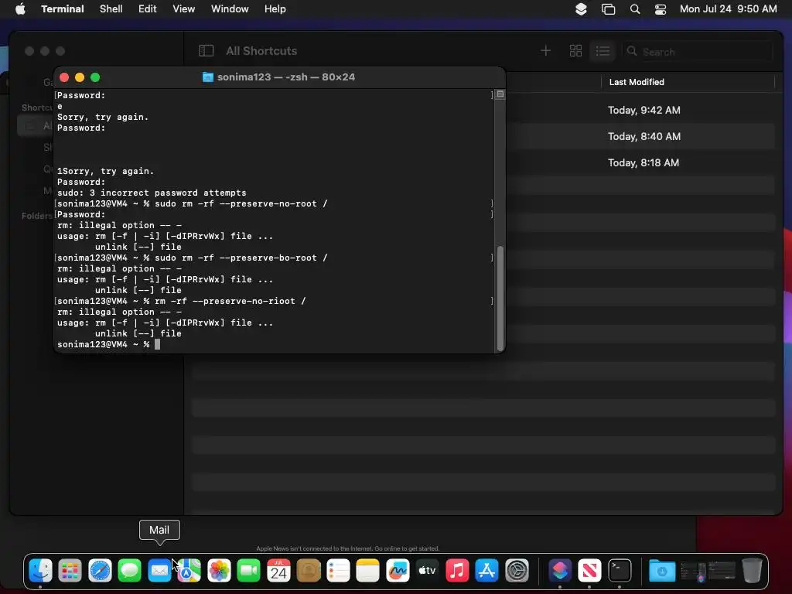The height and width of the screenshot is (594, 792).
Task: Open Finder from the Dock
Action: point(40,571)
